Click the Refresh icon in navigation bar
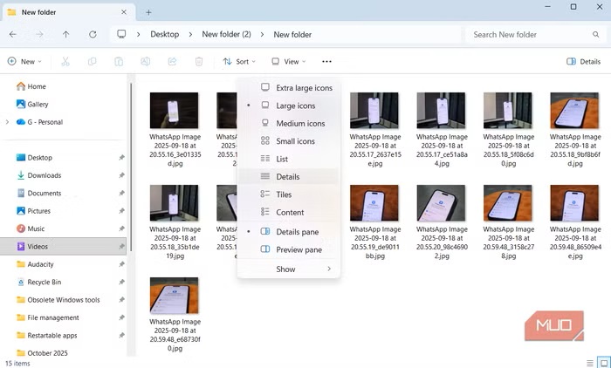This screenshot has width=611, height=368. pos(93,34)
